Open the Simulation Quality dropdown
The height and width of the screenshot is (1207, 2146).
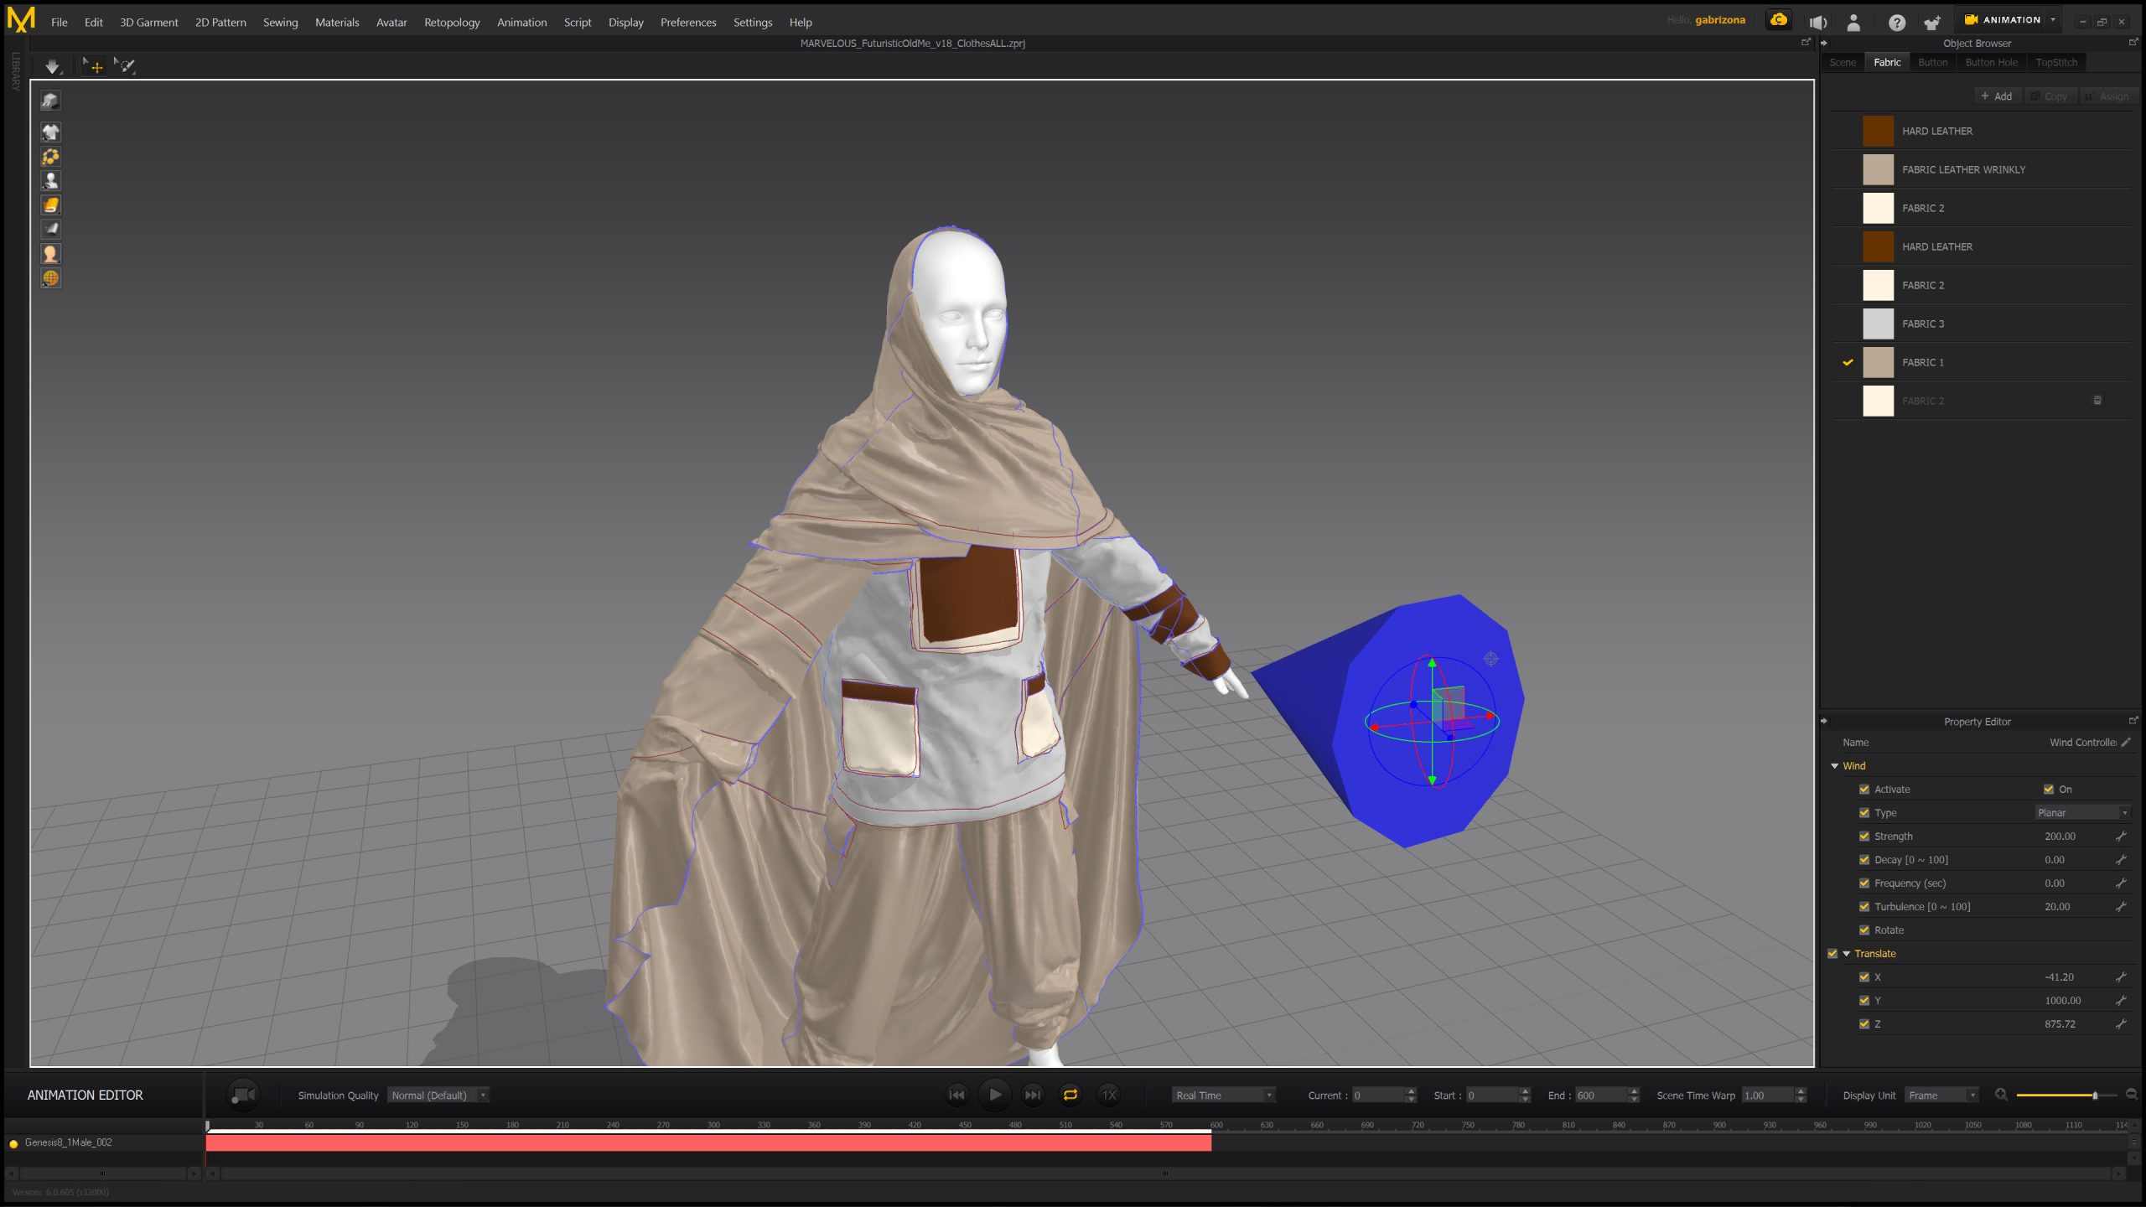(x=438, y=1096)
